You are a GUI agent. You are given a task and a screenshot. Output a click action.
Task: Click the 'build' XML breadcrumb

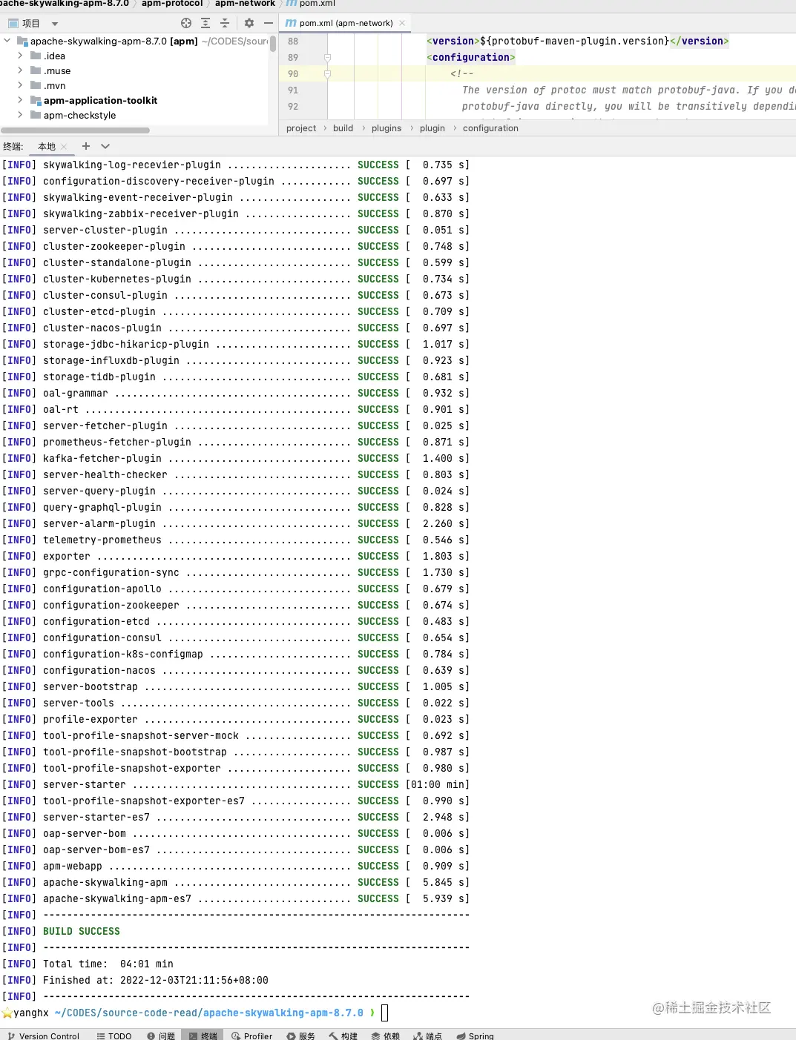[343, 128]
